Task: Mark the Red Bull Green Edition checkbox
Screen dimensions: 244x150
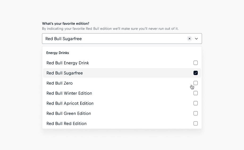Action: pyautogui.click(x=196, y=113)
